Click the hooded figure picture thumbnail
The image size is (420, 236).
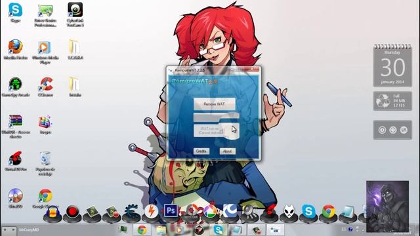(388, 206)
